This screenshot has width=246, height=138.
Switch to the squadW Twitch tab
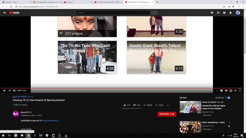pyautogui.click(x=16, y=2)
